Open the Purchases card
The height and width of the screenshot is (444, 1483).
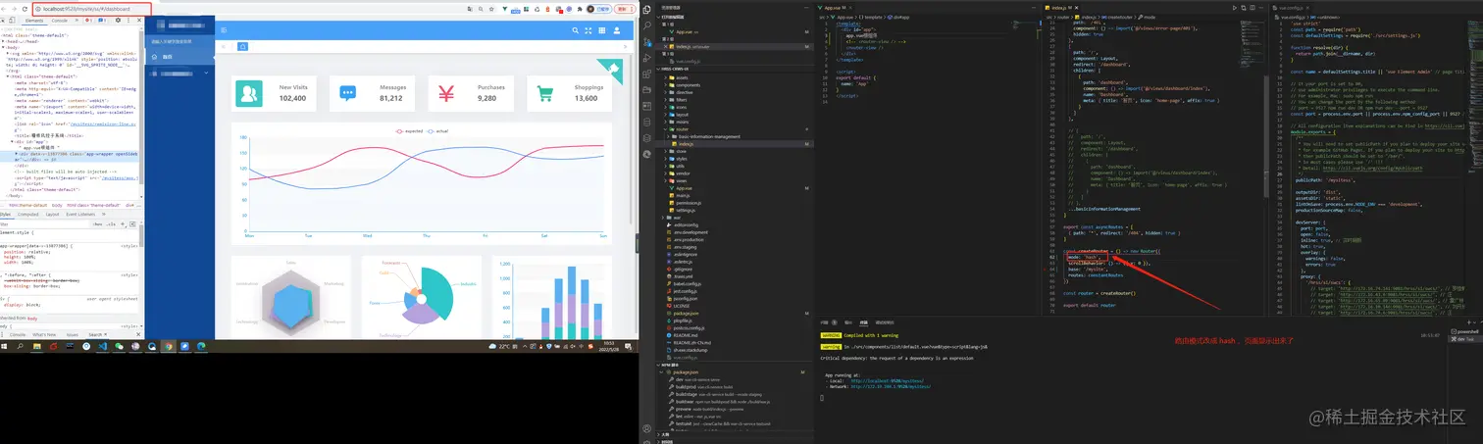pyautogui.click(x=473, y=93)
